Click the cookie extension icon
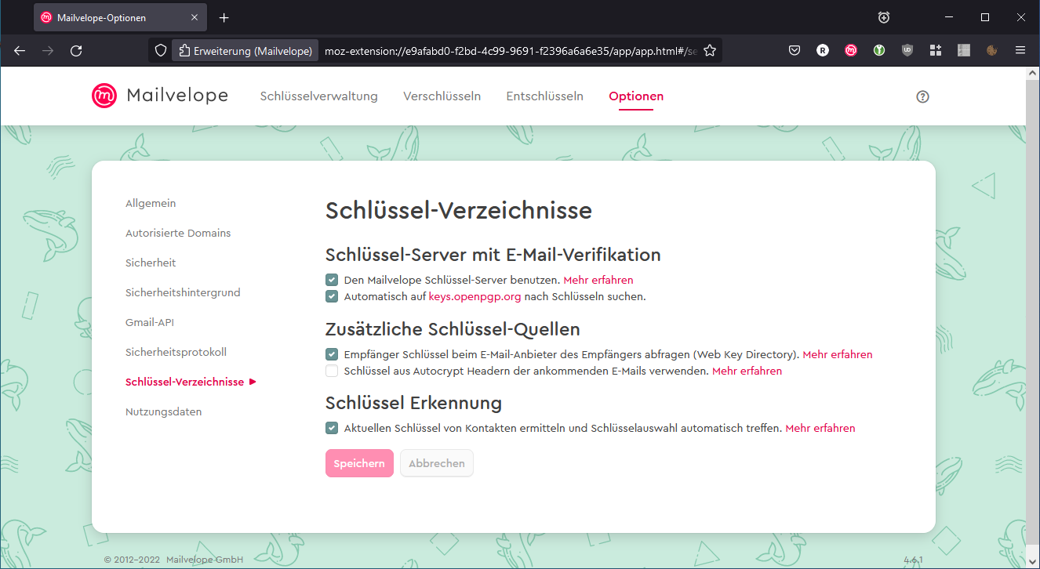 click(x=991, y=50)
